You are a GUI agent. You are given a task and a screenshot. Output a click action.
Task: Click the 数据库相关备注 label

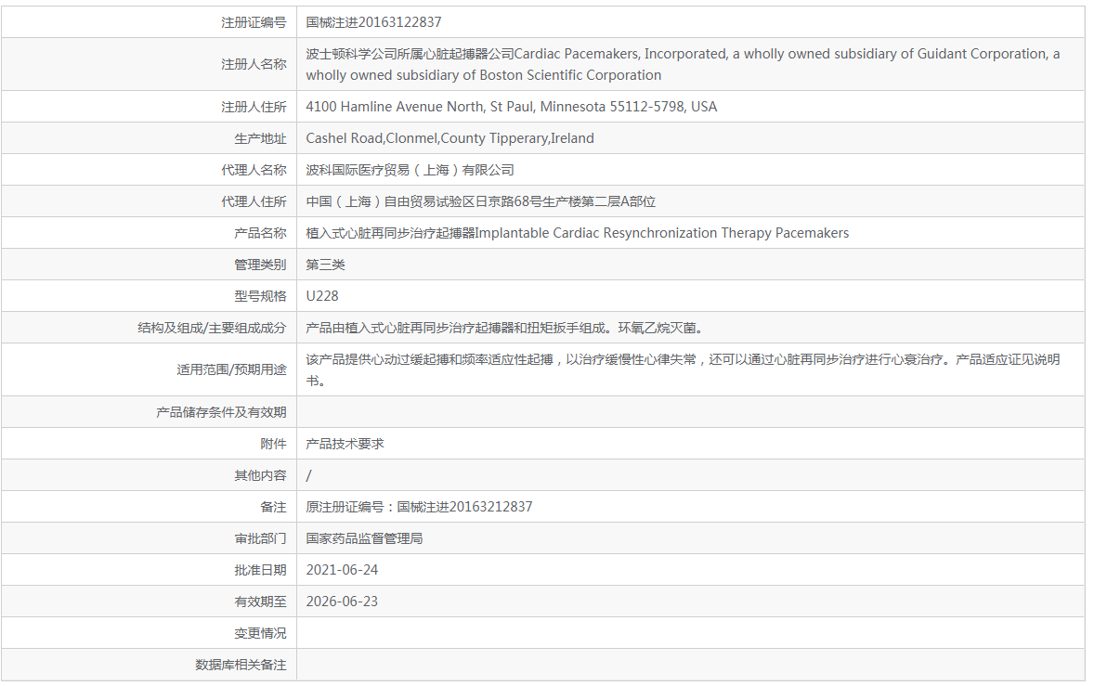(240, 665)
